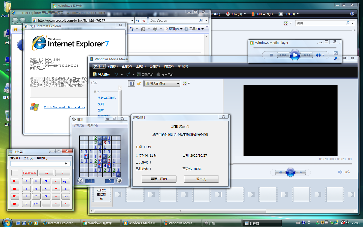
Task: Open the volume dropdown arrow in Media Player
Action: click(x=323, y=55)
